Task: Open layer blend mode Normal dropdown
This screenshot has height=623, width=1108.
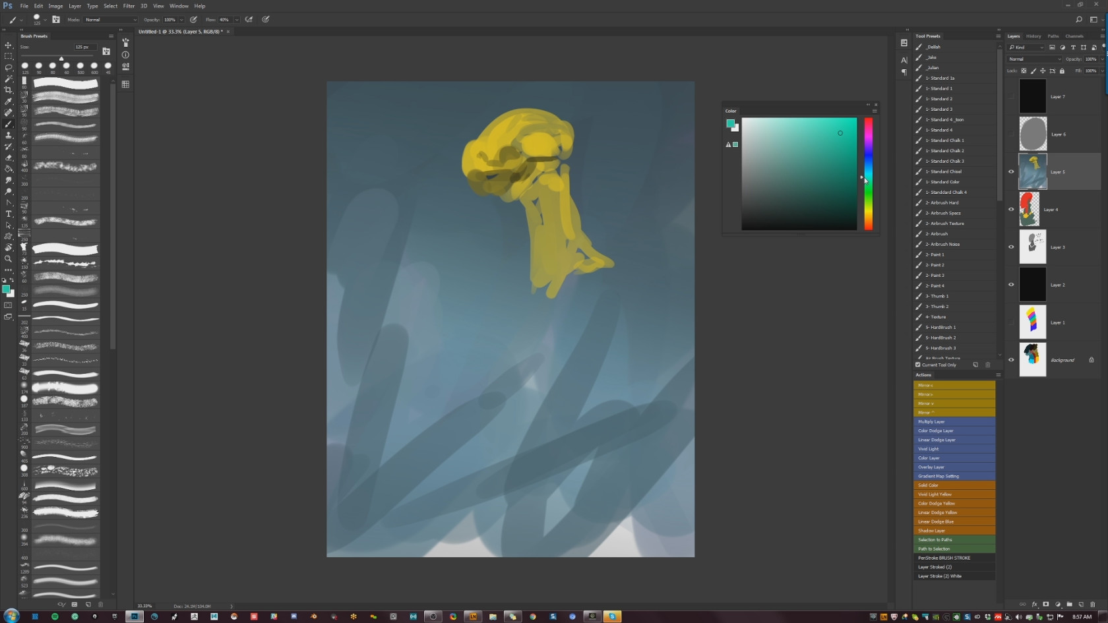Action: click(x=1035, y=59)
